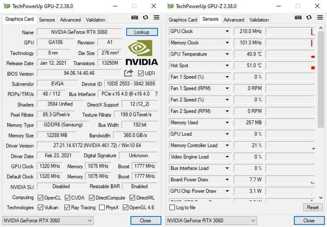Toggle Vulkan checkbox
Image resolution: width=327 pixels, height=227 pixels.
(x=40, y=207)
